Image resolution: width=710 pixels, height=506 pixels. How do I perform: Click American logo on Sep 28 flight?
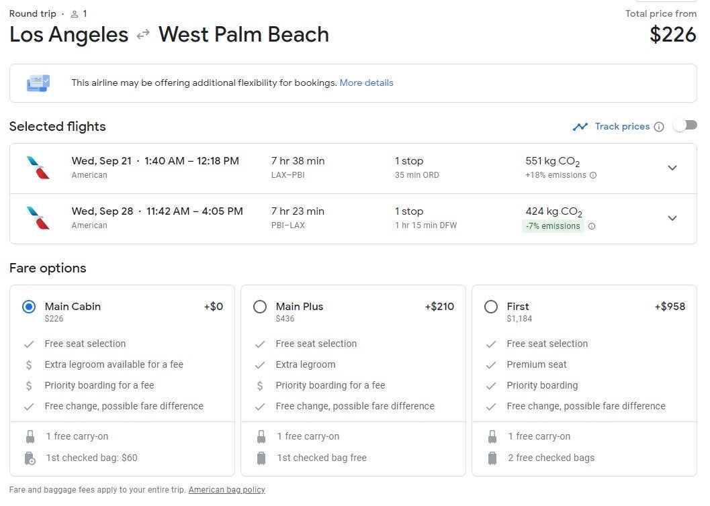coord(38,217)
